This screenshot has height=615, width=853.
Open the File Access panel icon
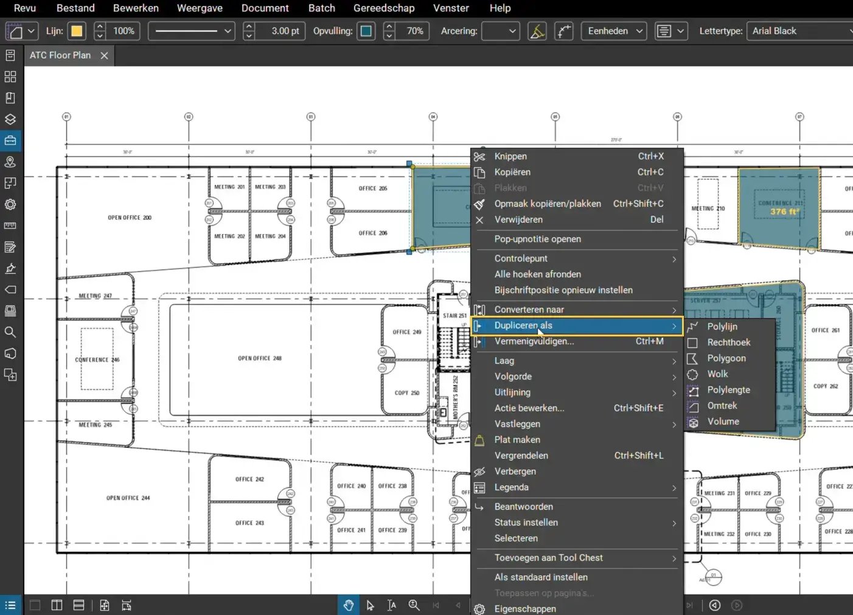tap(10, 55)
